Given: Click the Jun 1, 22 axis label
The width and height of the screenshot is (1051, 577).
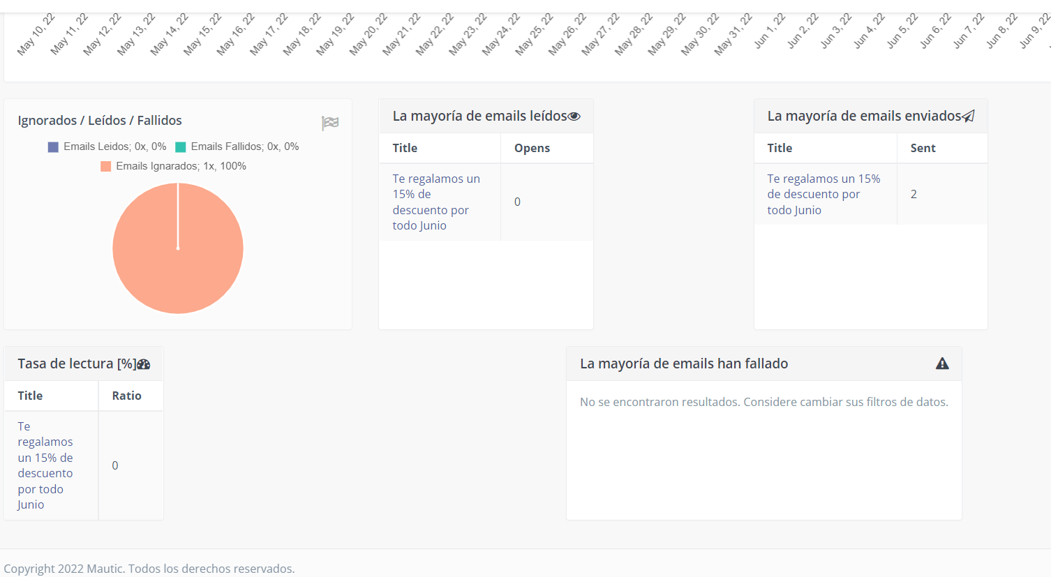Looking at the screenshot, I should 769,31.
